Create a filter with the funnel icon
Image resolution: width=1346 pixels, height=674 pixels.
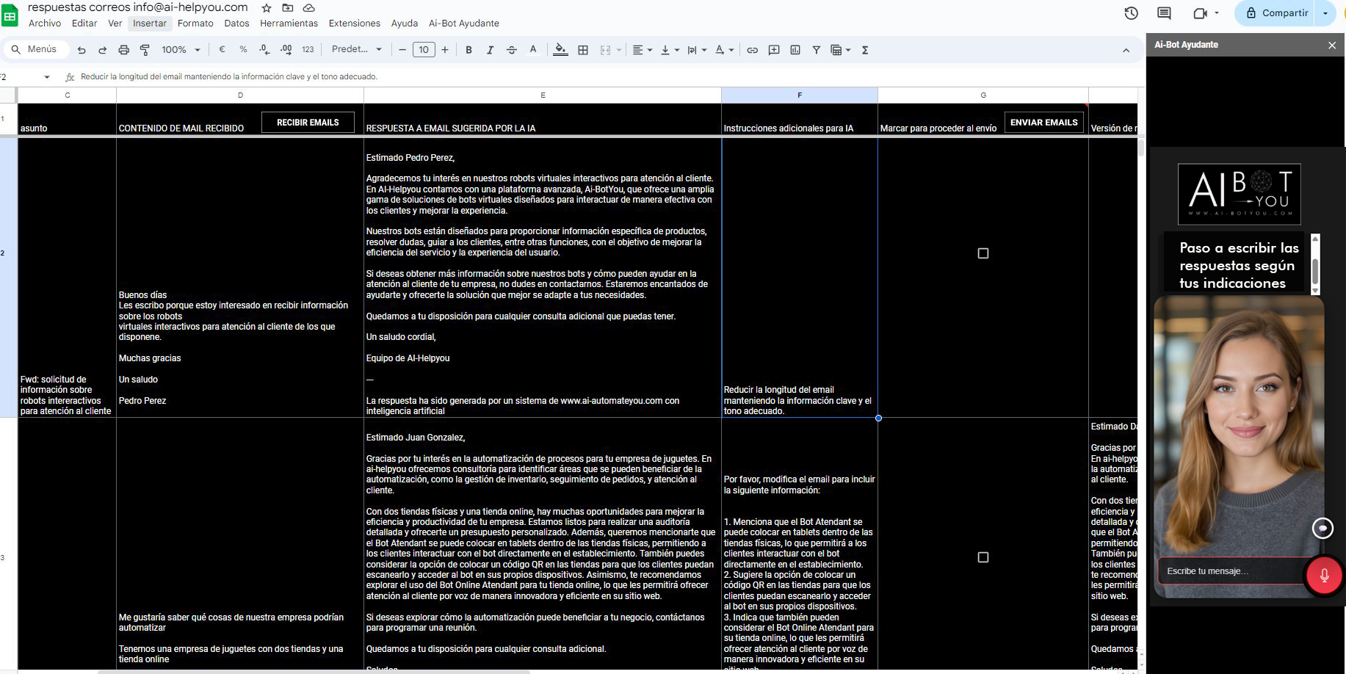click(x=816, y=50)
